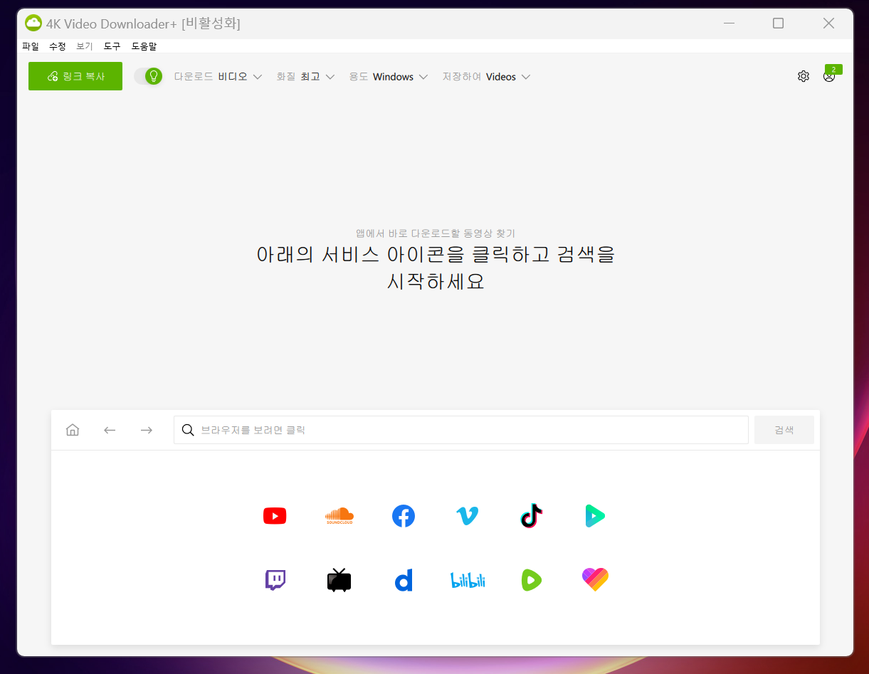The height and width of the screenshot is (674, 869).
Task: Open Vimeo service icon
Action: [468, 516]
